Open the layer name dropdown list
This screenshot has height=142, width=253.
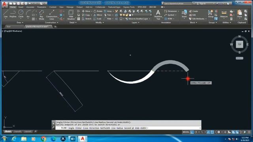point(151,15)
